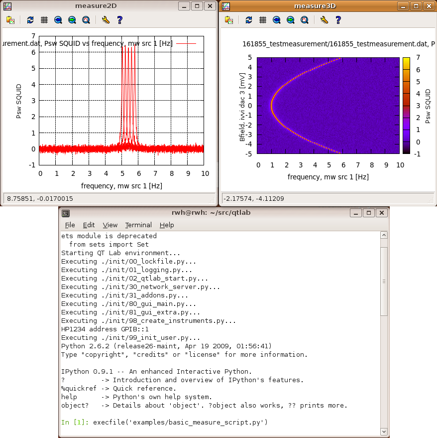The height and width of the screenshot is (438, 437).
Task: Toggle grid in measure2D window
Action: pyautogui.click(x=44, y=20)
